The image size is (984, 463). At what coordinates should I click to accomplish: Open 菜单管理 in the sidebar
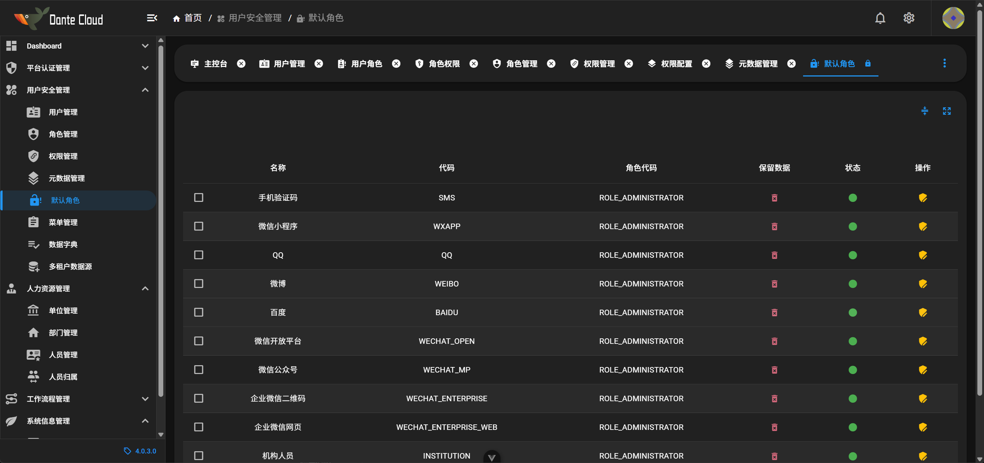tap(63, 222)
